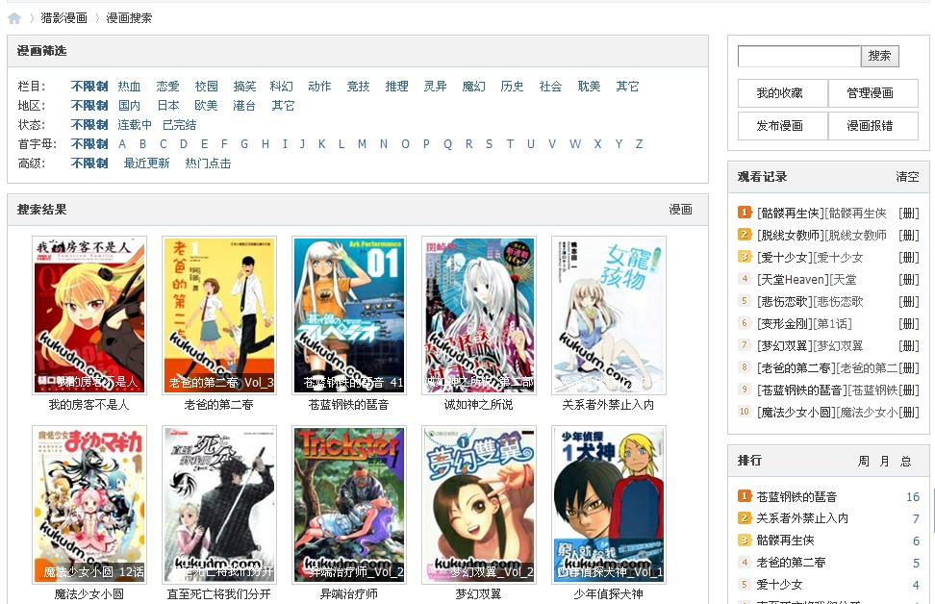Select region 欧美
The height and width of the screenshot is (604, 935).
[206, 106]
